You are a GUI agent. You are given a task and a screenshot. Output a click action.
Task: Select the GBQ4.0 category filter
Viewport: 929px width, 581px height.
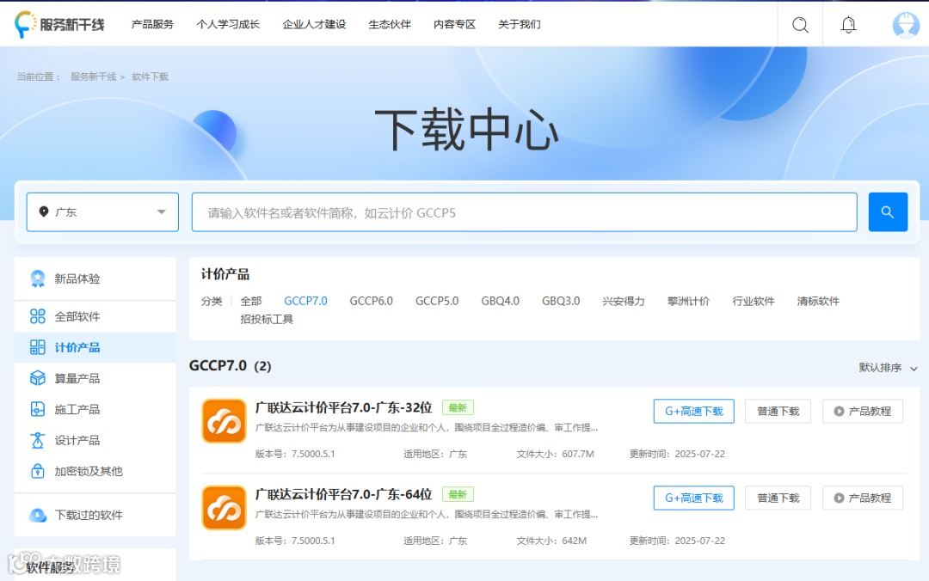[x=500, y=301]
